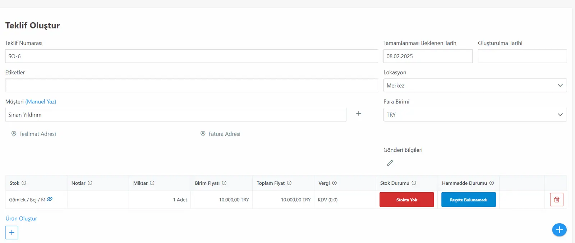The width and height of the screenshot is (575, 243).
Task: Click the info icon beside Birim Fiyatı
Action: pos(224,183)
